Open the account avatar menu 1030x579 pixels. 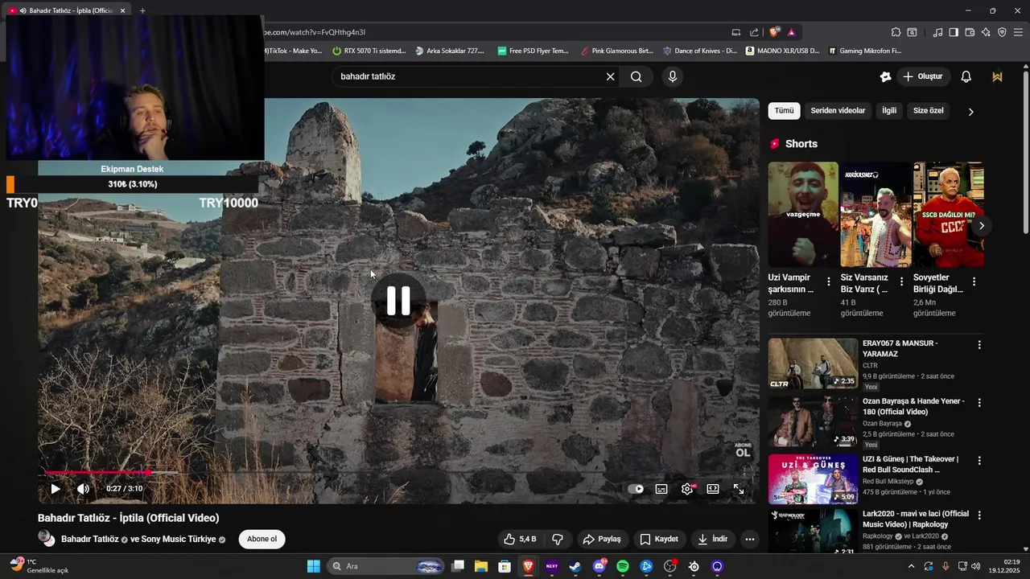coord(998,76)
